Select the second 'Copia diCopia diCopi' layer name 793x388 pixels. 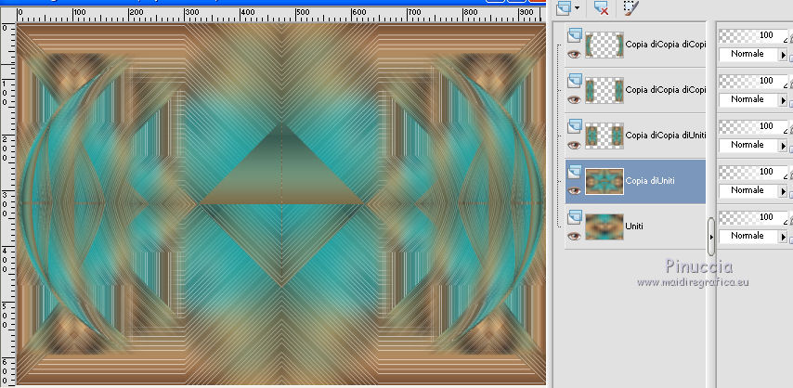coord(666,89)
